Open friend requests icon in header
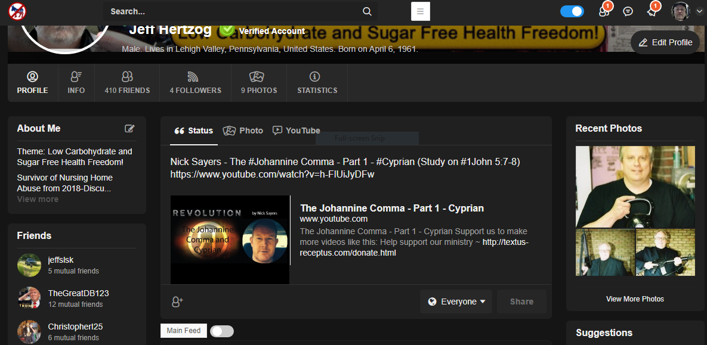Screen dimensions: 707x345 point(604,11)
